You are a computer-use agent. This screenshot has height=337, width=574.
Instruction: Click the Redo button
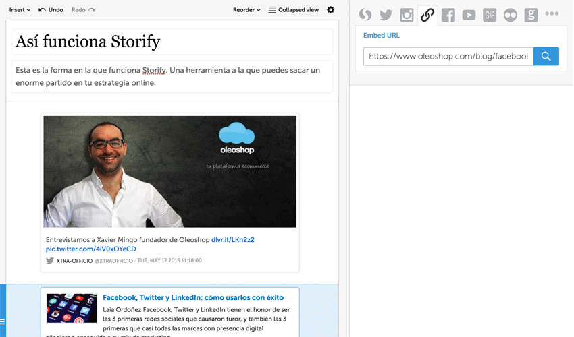[84, 10]
